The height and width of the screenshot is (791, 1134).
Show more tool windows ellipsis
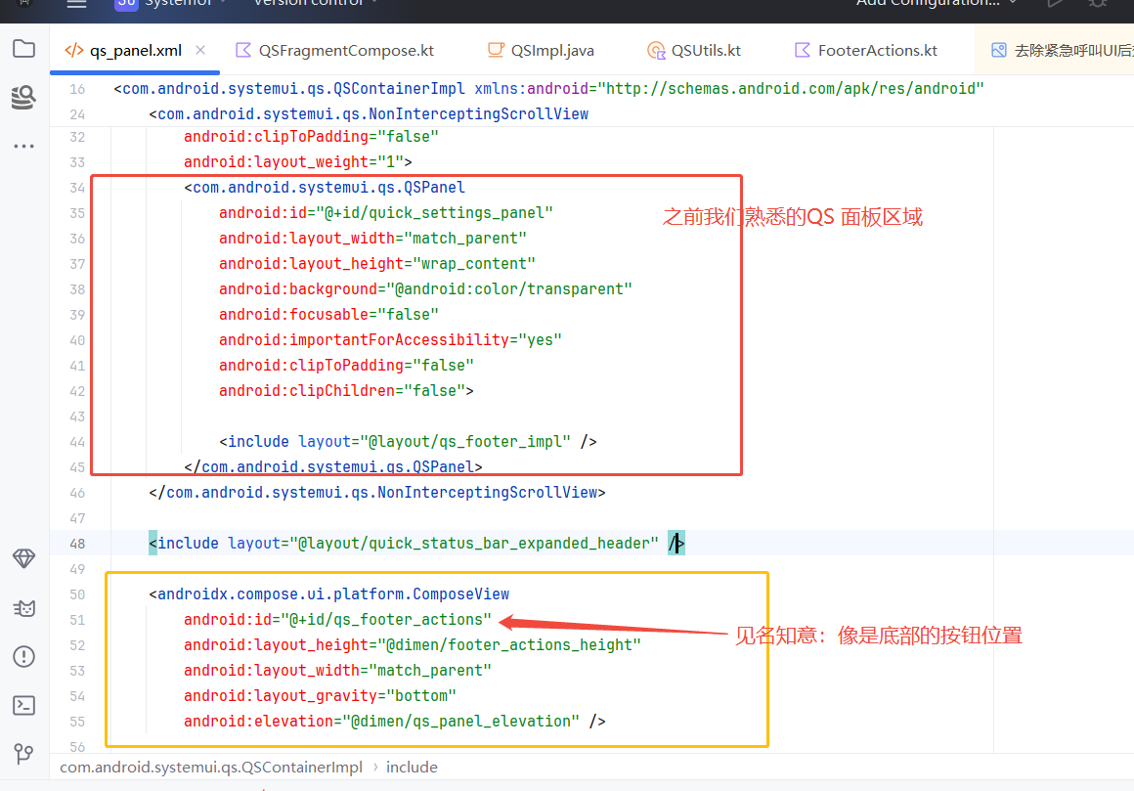(x=23, y=146)
